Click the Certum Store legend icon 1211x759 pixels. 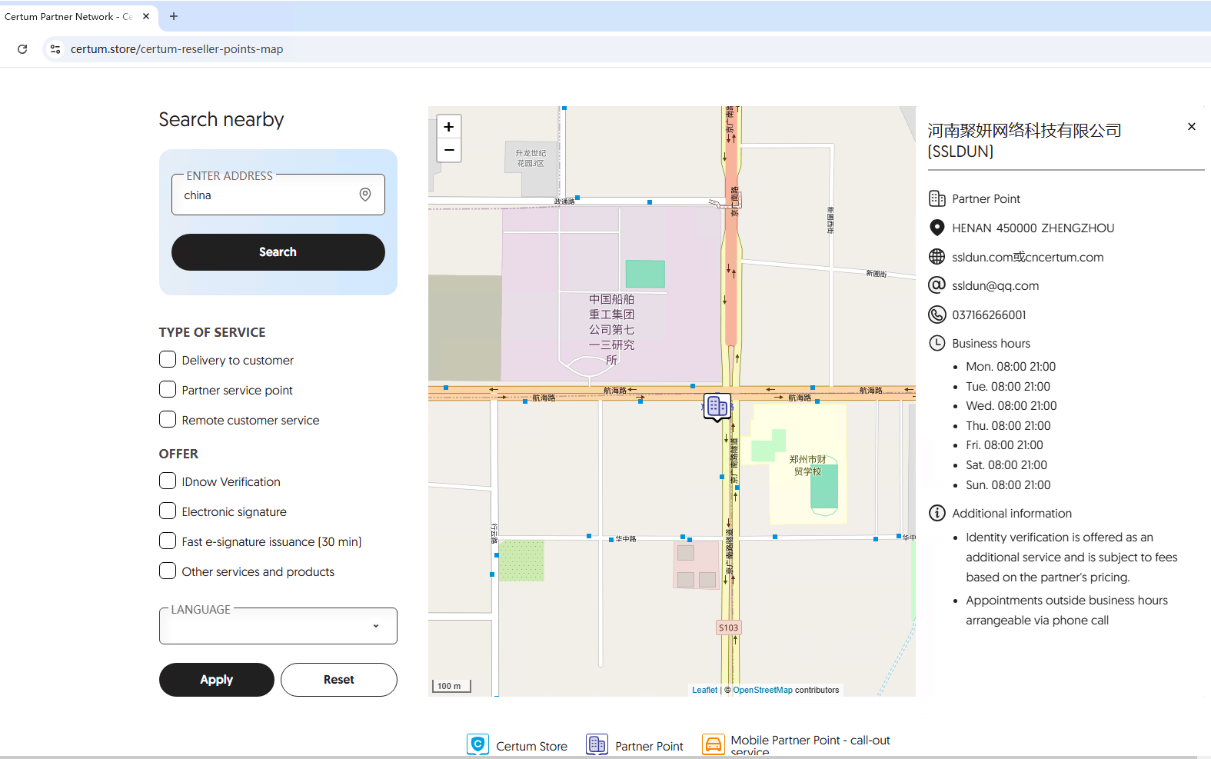point(477,744)
